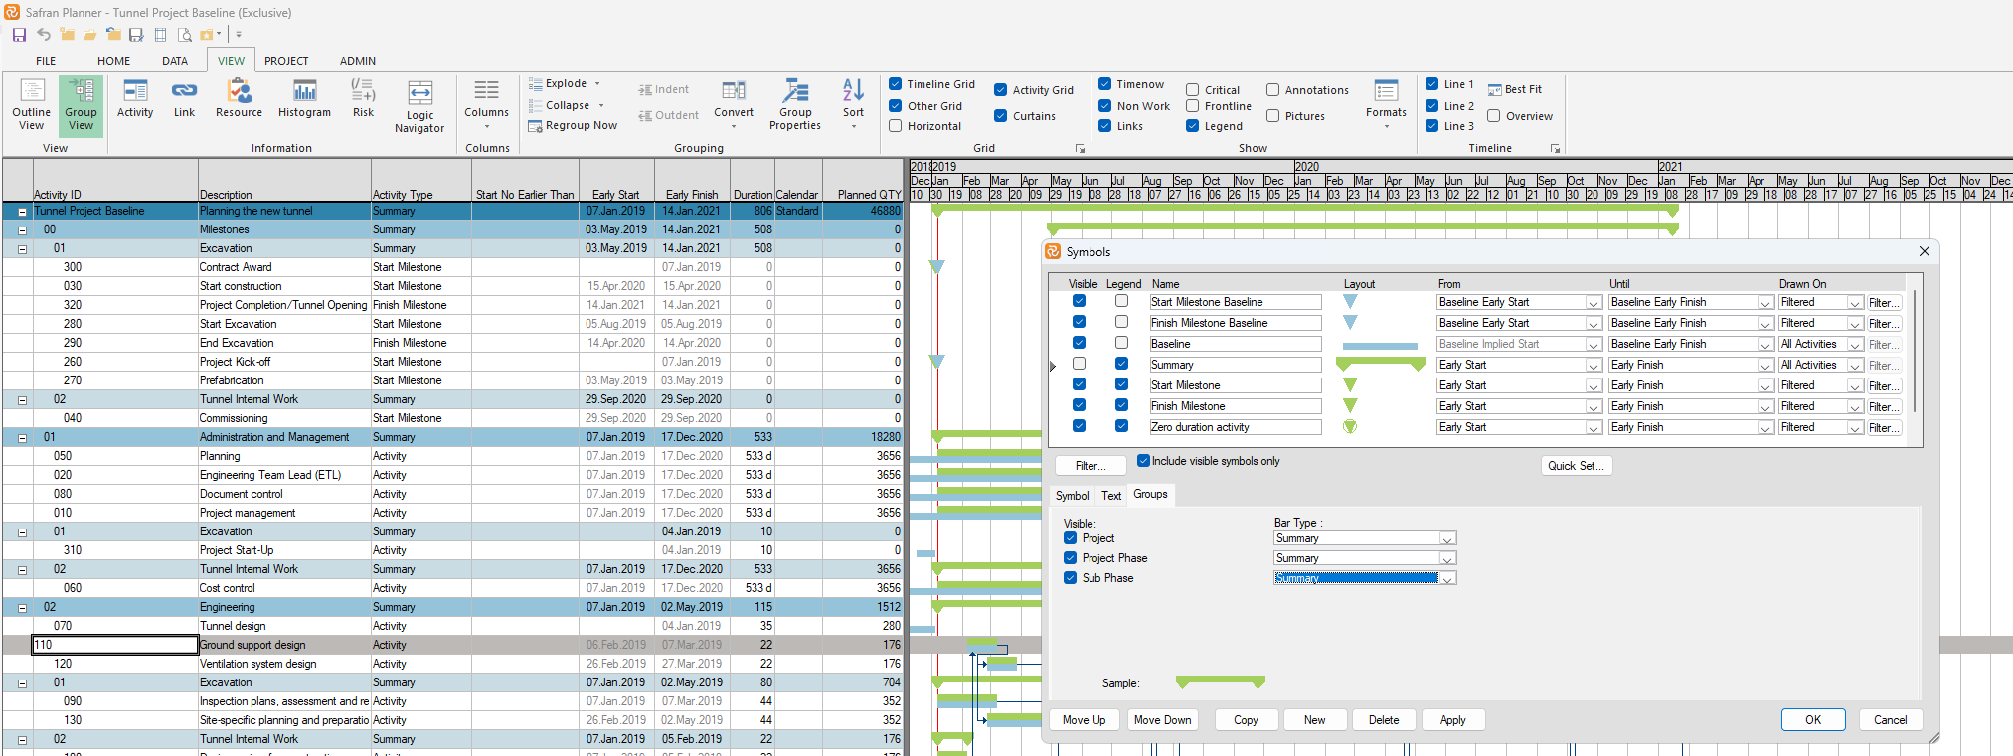The width and height of the screenshot is (2013, 756).
Task: Enable the Horizontal grid checkbox
Action: click(x=896, y=126)
